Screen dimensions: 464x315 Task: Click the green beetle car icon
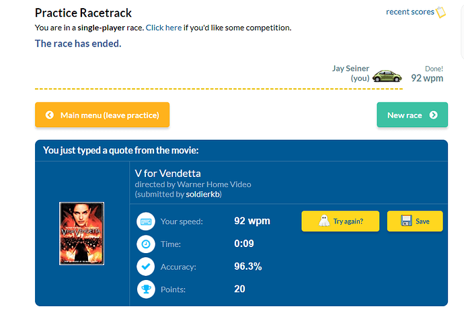coord(387,76)
